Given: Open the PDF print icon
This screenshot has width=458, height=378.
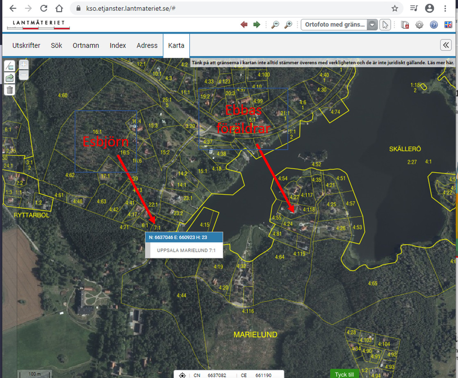Looking at the screenshot, I should point(405,25).
